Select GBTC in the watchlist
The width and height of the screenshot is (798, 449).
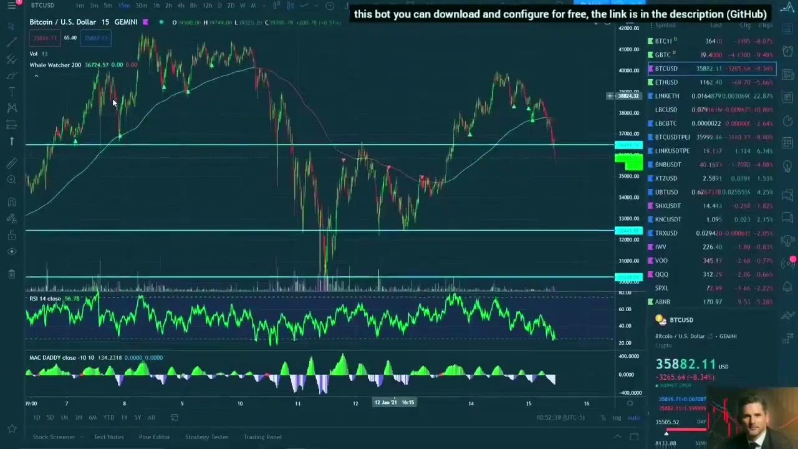[712, 55]
